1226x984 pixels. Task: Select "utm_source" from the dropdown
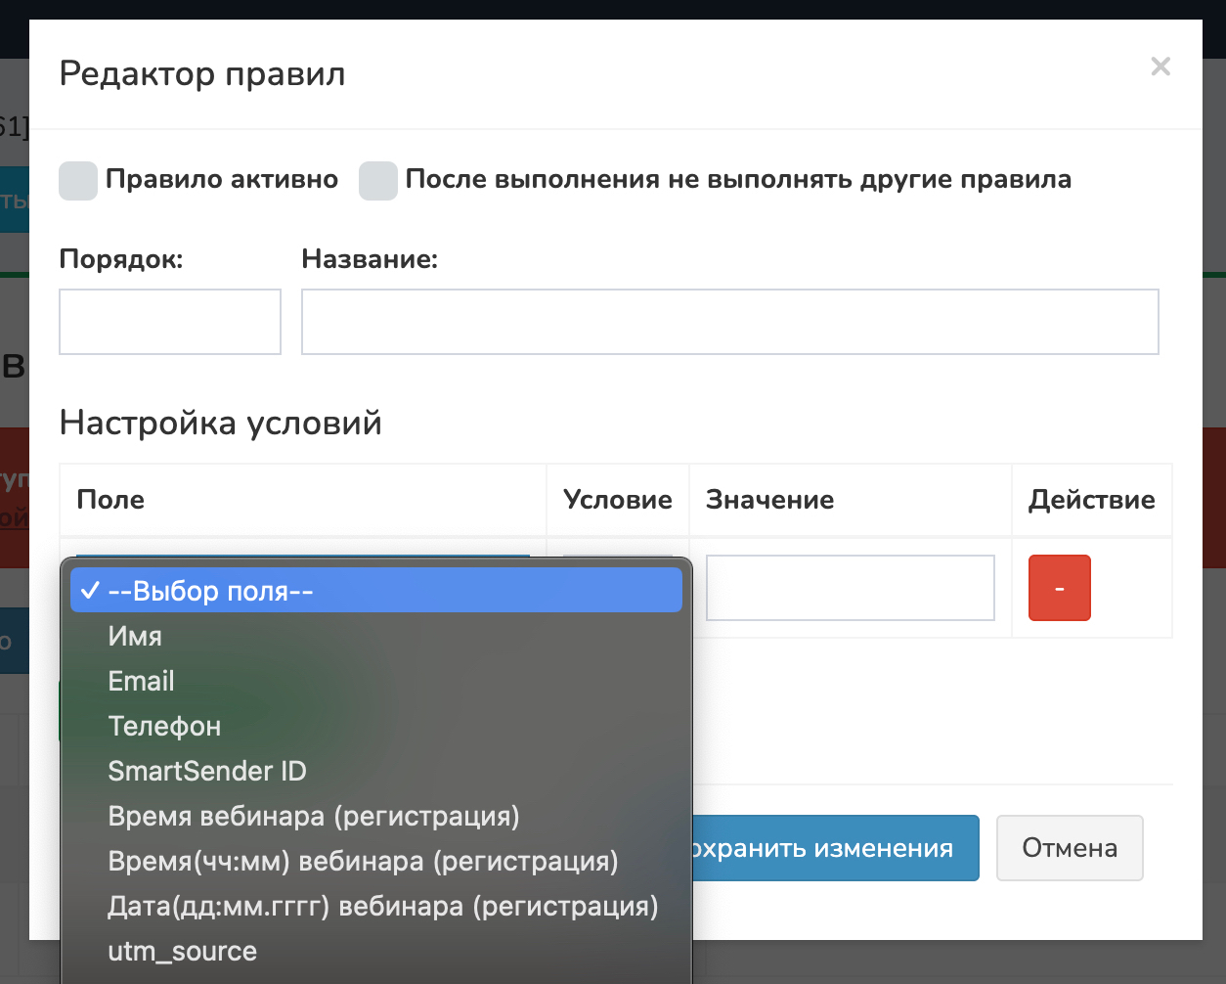(182, 952)
